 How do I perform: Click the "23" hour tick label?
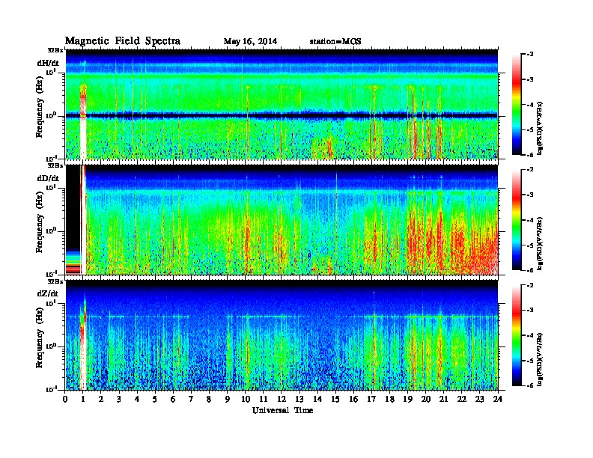[x=479, y=399]
